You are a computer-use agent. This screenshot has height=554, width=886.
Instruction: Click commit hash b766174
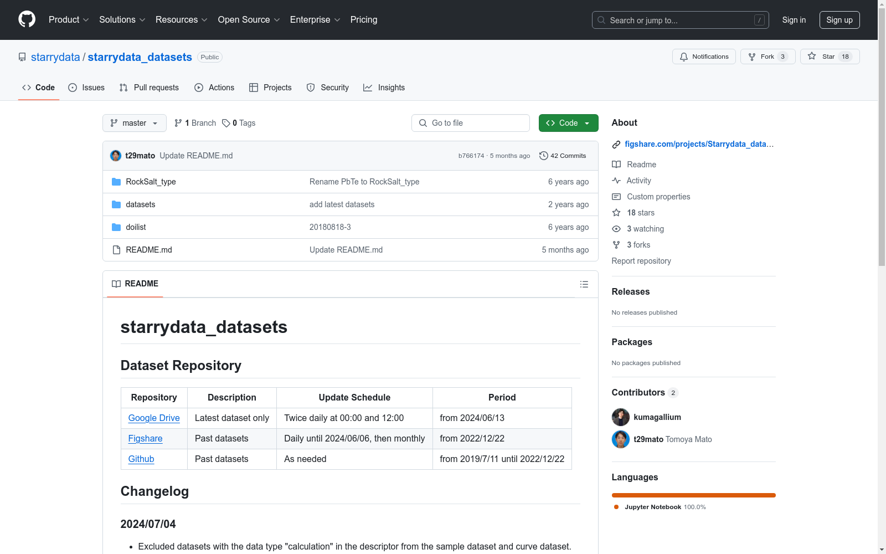click(471, 156)
